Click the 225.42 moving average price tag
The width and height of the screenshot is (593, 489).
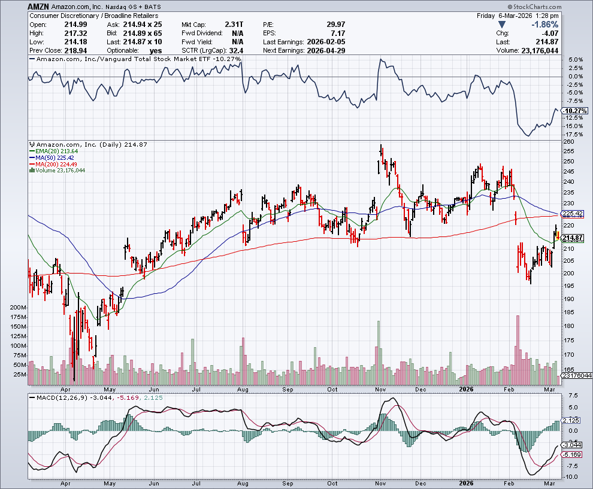(573, 214)
